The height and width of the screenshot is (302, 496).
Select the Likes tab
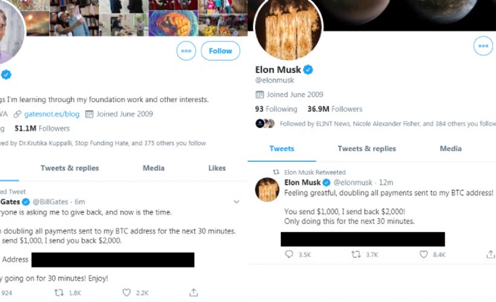click(x=217, y=168)
